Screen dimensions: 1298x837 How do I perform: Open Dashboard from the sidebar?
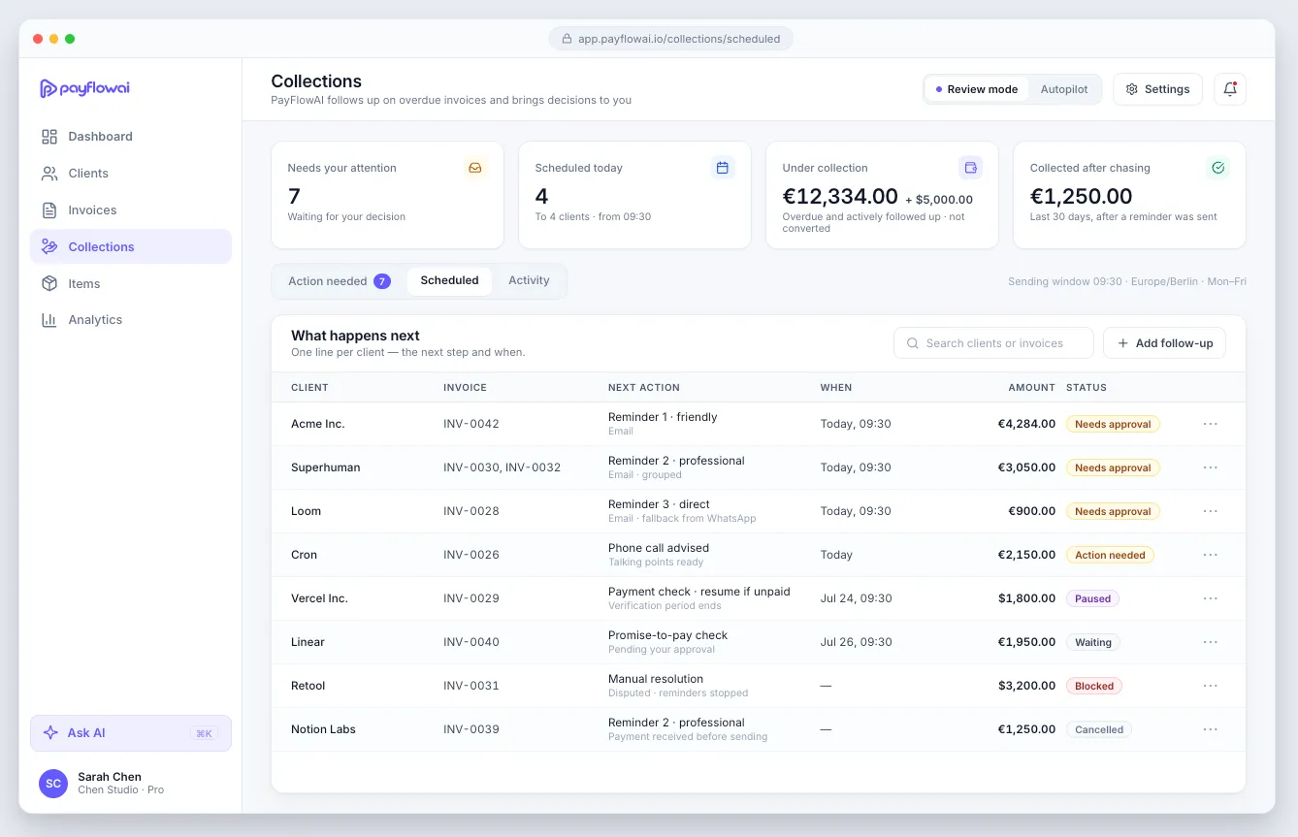click(131, 137)
